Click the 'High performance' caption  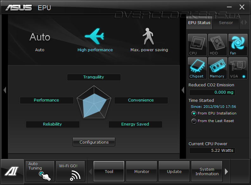point(95,50)
